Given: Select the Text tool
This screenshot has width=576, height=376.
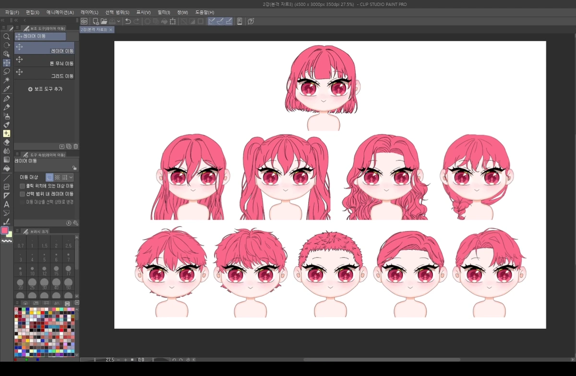Looking at the screenshot, I should pyautogui.click(x=6, y=205).
